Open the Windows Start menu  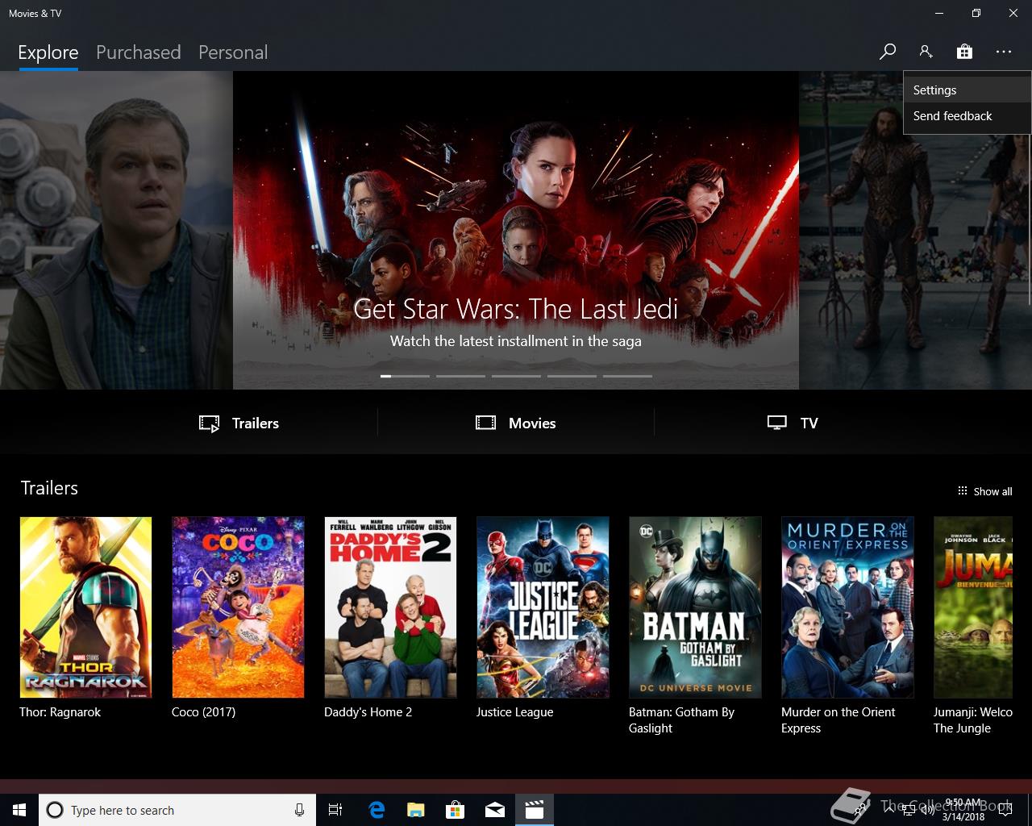tap(19, 810)
